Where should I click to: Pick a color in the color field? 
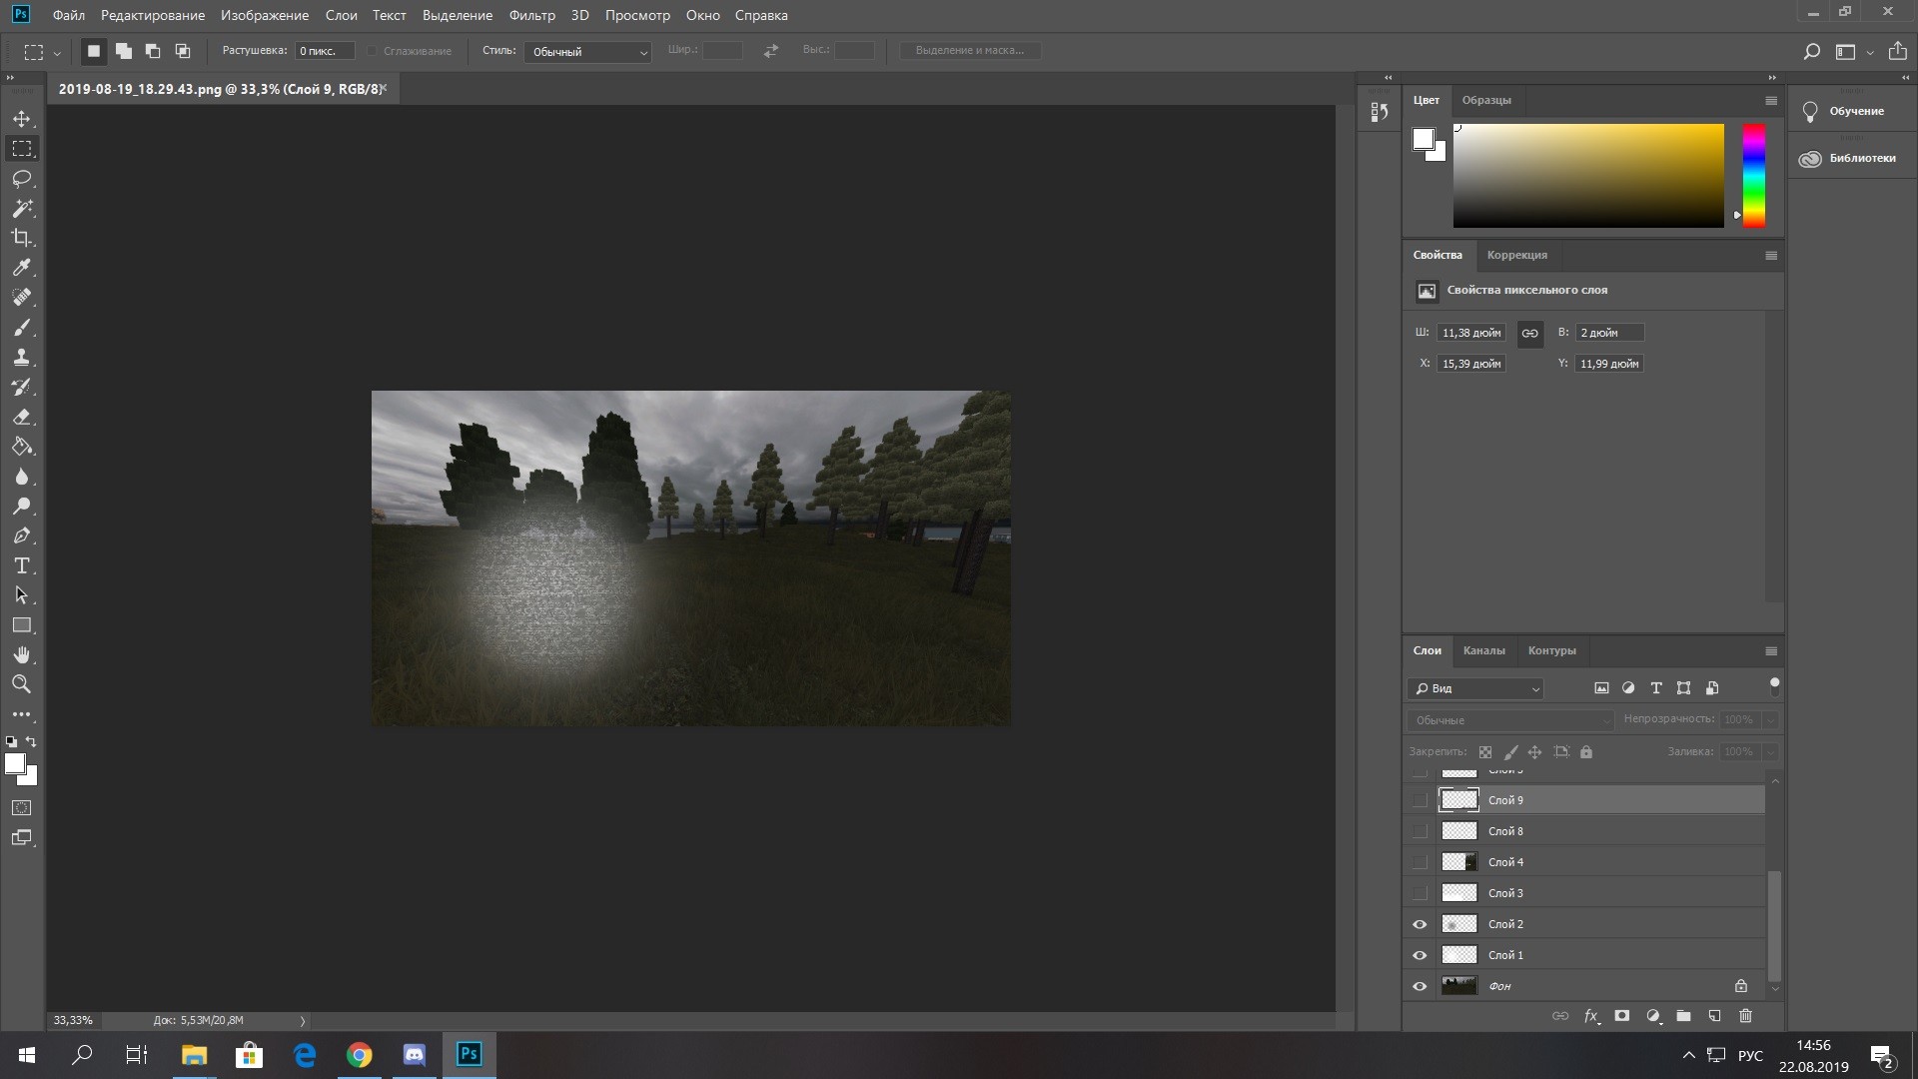point(1588,176)
